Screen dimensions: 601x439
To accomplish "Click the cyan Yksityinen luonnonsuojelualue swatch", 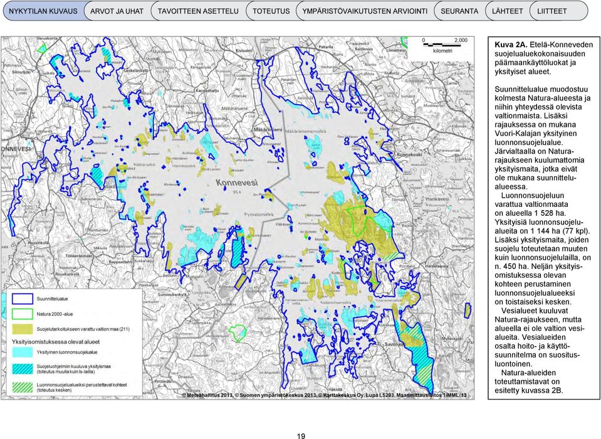I will (x=22, y=352).
